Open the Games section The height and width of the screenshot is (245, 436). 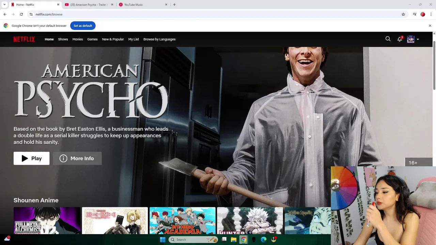coord(92,39)
